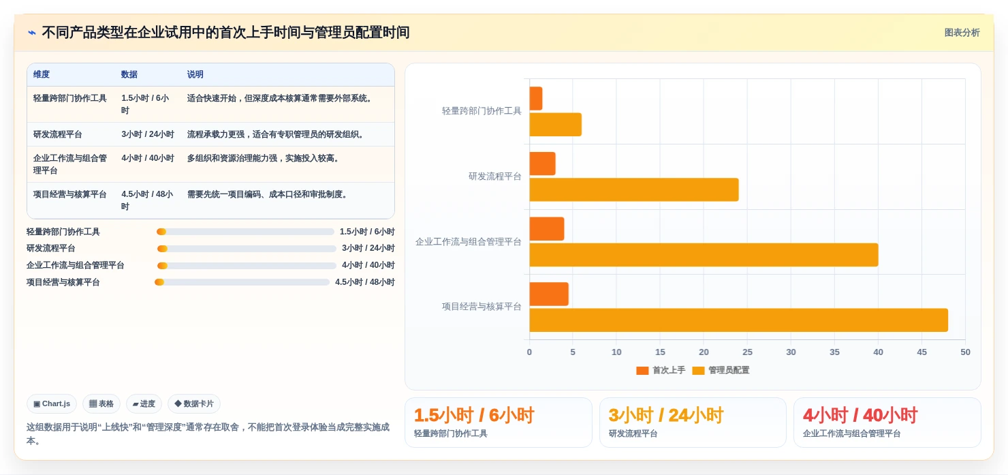Screen dimensions: 1008x475
Task: Click the 数据卡片 tag chip
Action: click(x=194, y=404)
